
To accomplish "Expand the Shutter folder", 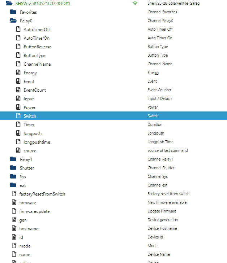I will coord(13,168).
